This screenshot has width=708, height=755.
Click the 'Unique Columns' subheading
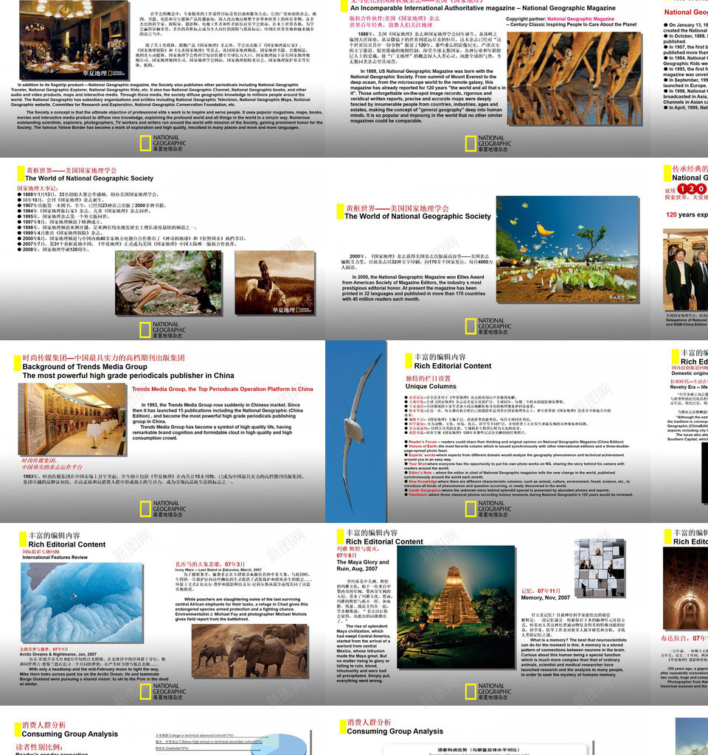click(431, 386)
